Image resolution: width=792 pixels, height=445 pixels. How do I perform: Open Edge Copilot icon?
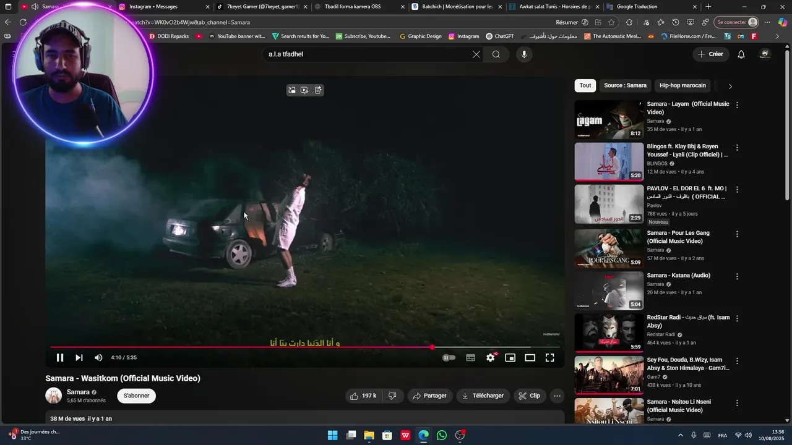(x=783, y=22)
